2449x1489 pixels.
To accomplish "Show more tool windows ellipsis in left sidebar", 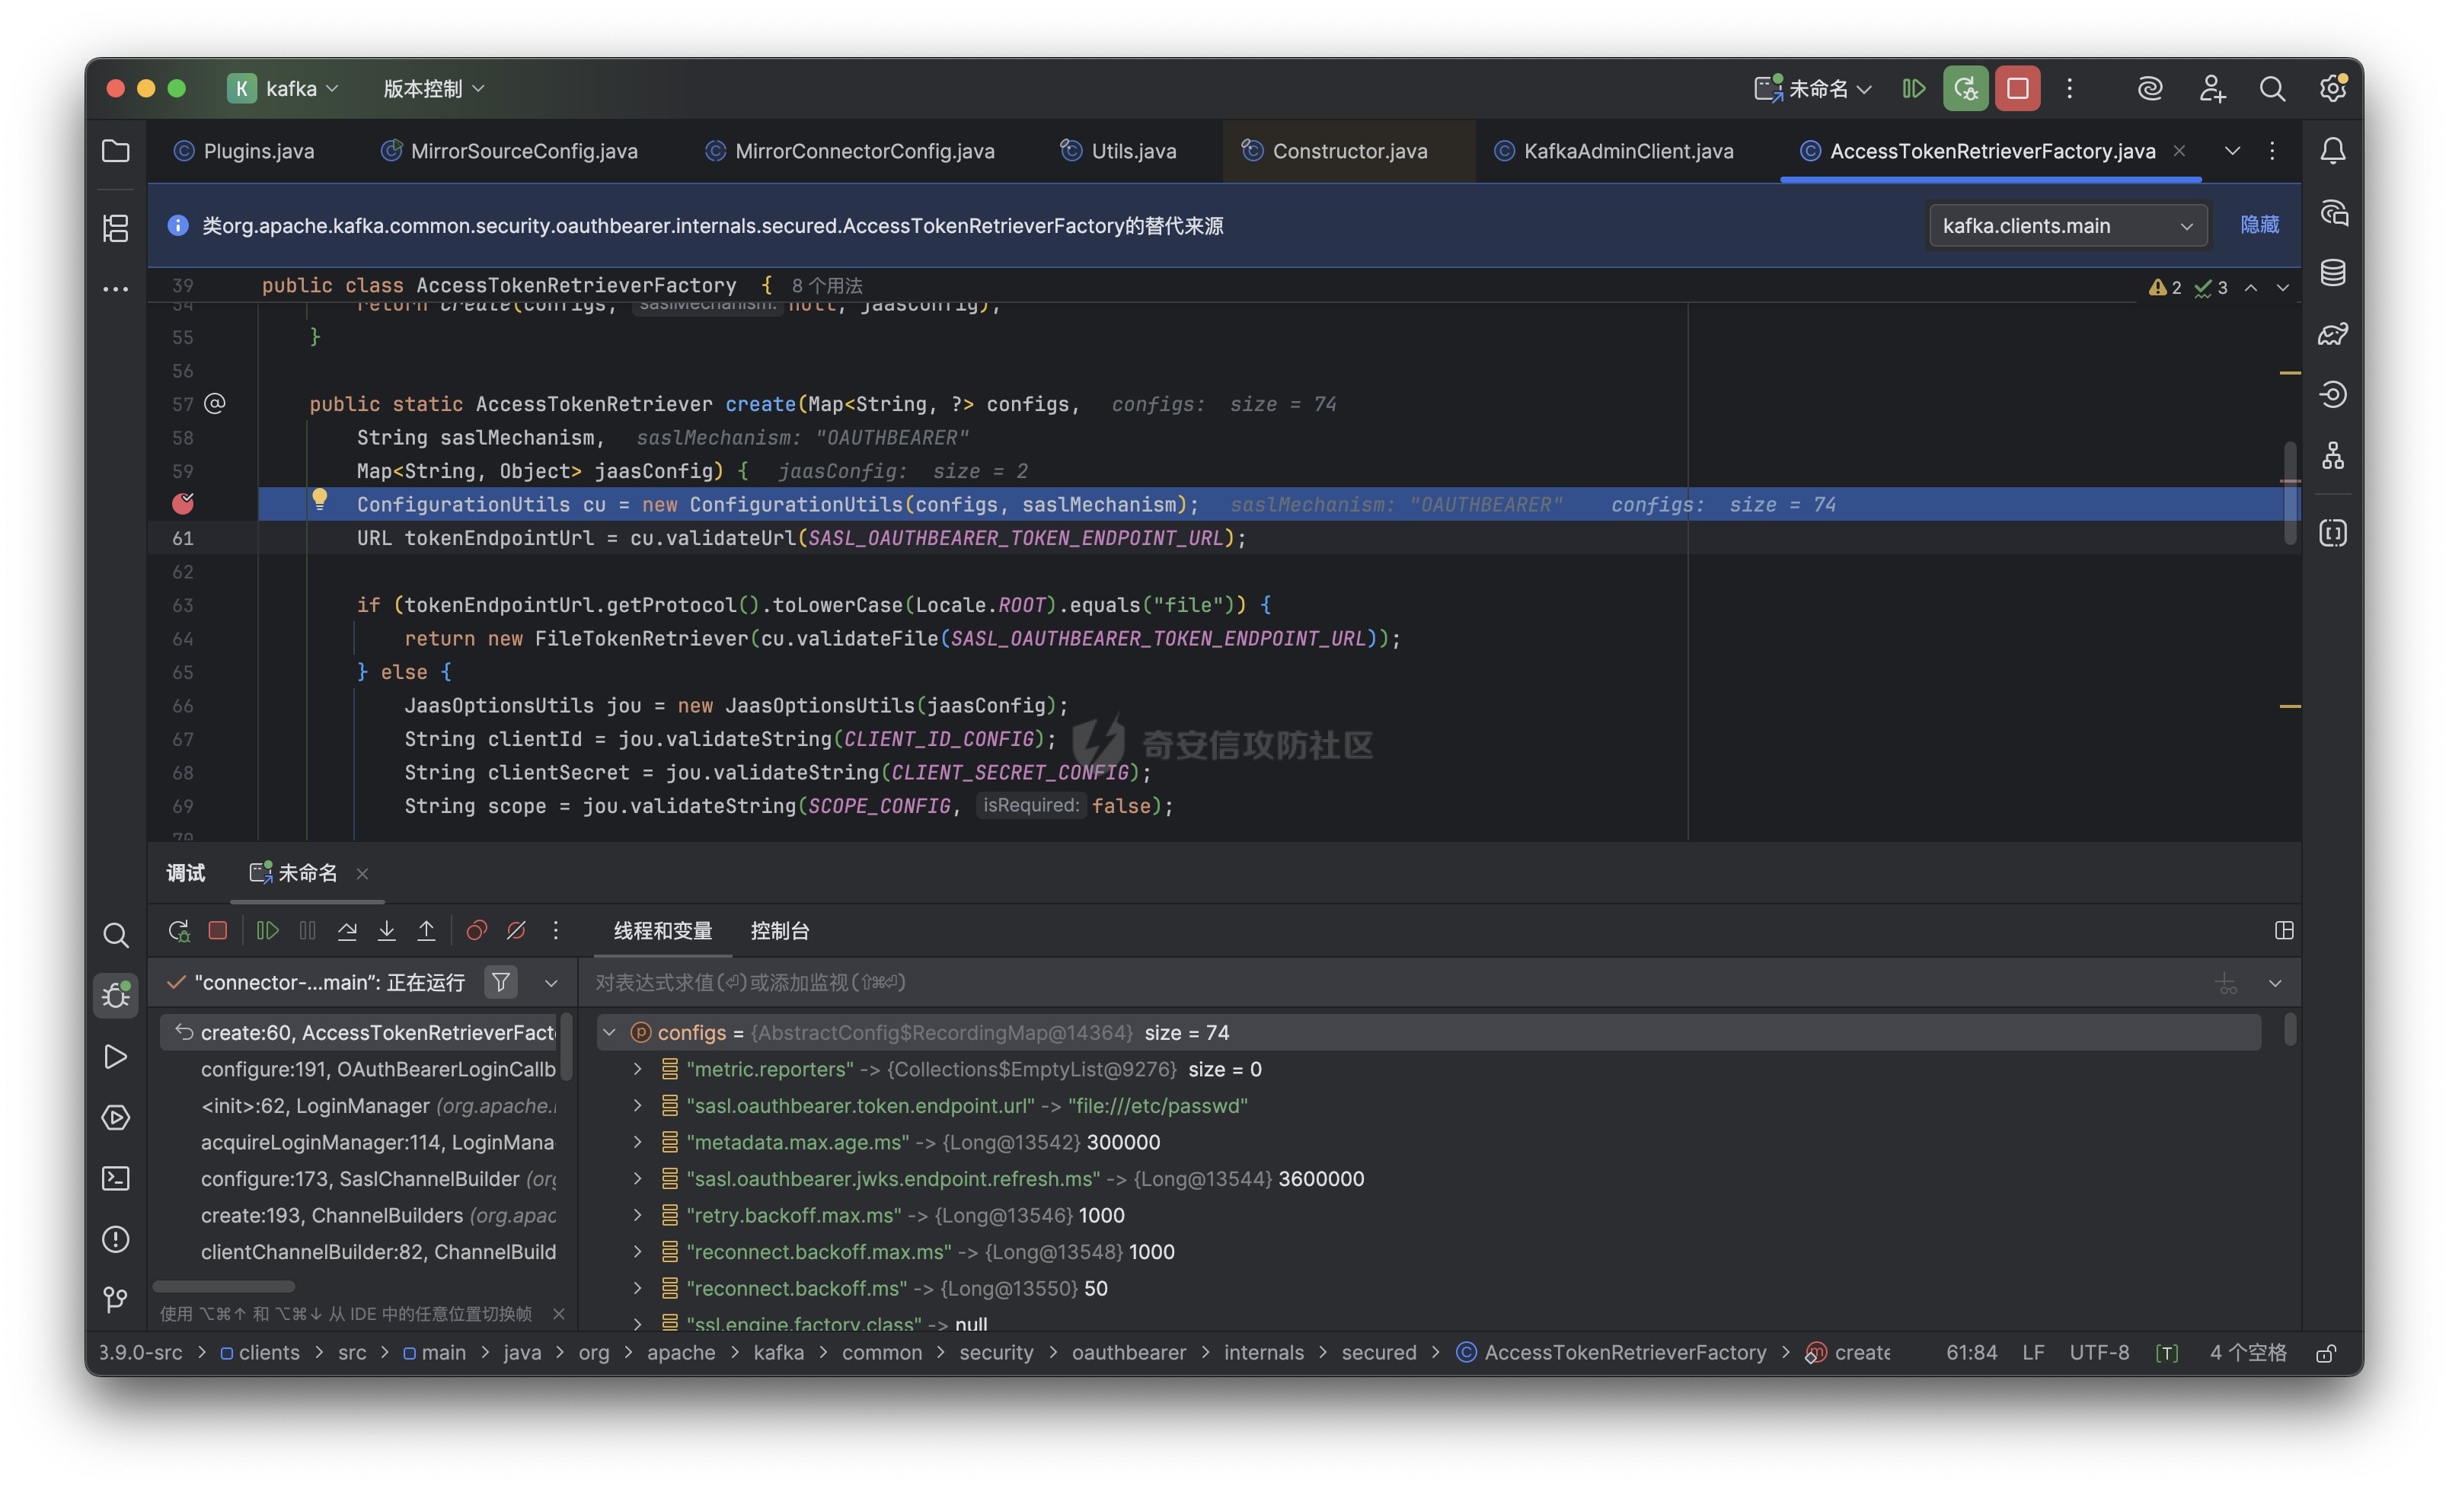I will [115, 289].
